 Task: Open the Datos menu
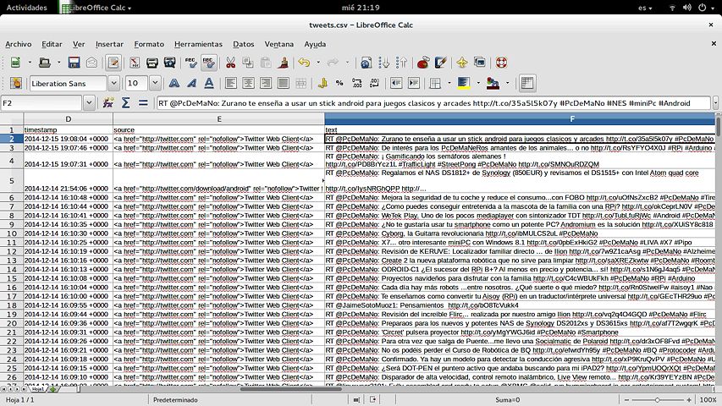pos(244,44)
